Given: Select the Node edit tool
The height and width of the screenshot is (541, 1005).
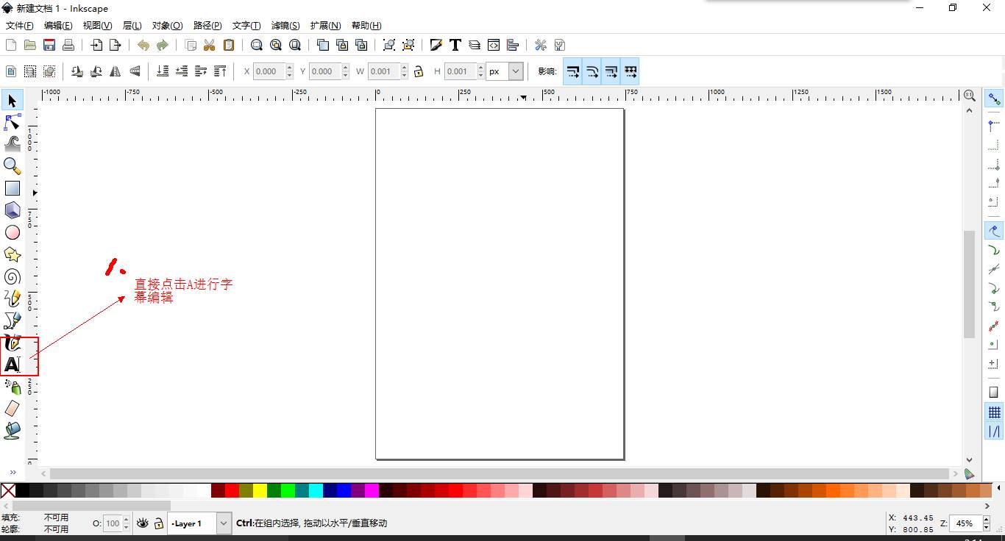Looking at the screenshot, I should tap(13, 122).
